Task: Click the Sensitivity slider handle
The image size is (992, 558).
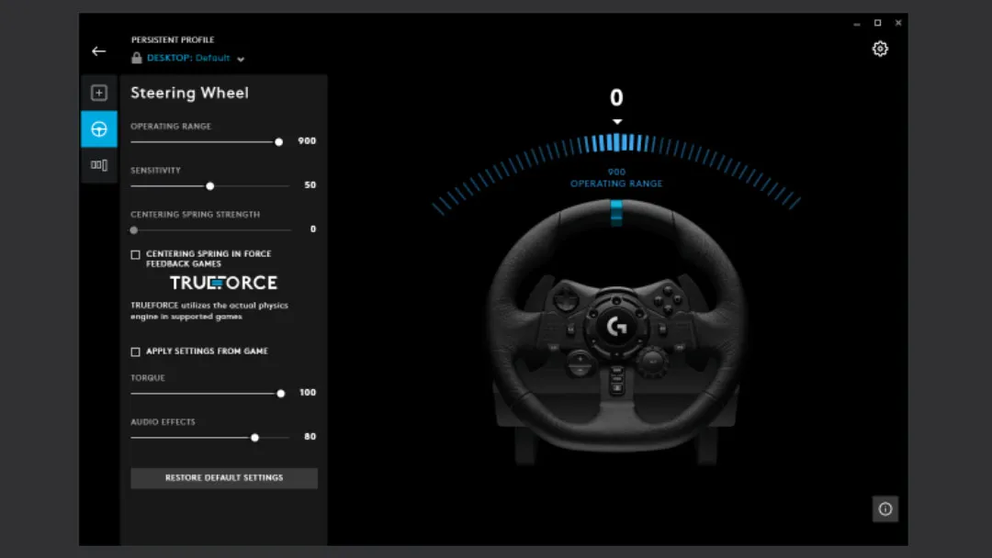Action: (x=209, y=185)
